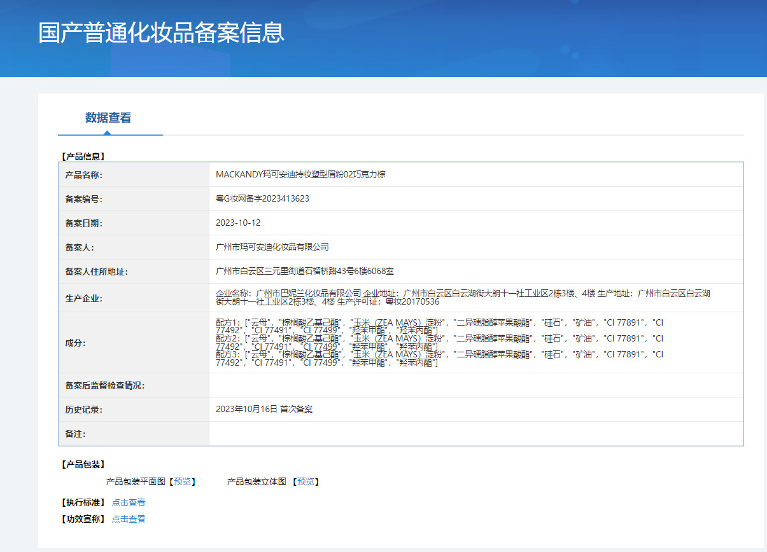The image size is (767, 552).
Task: Open the 数据查看 tab
Action: [x=108, y=118]
